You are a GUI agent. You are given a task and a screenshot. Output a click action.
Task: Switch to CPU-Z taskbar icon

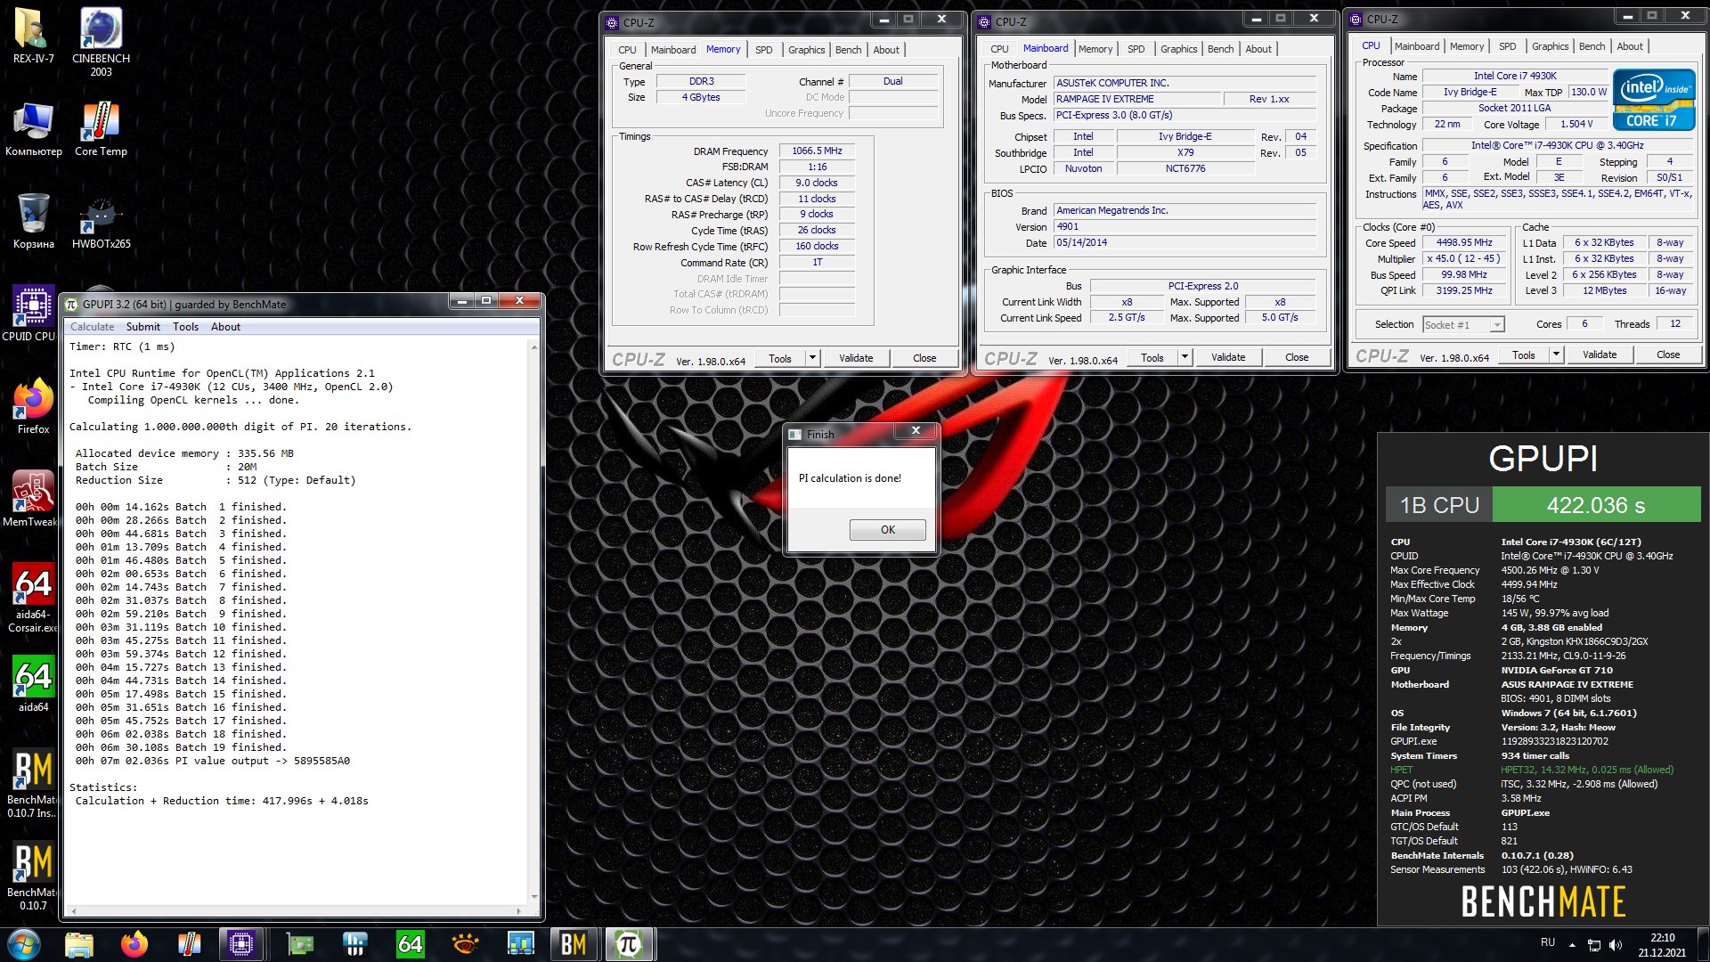pos(241,944)
